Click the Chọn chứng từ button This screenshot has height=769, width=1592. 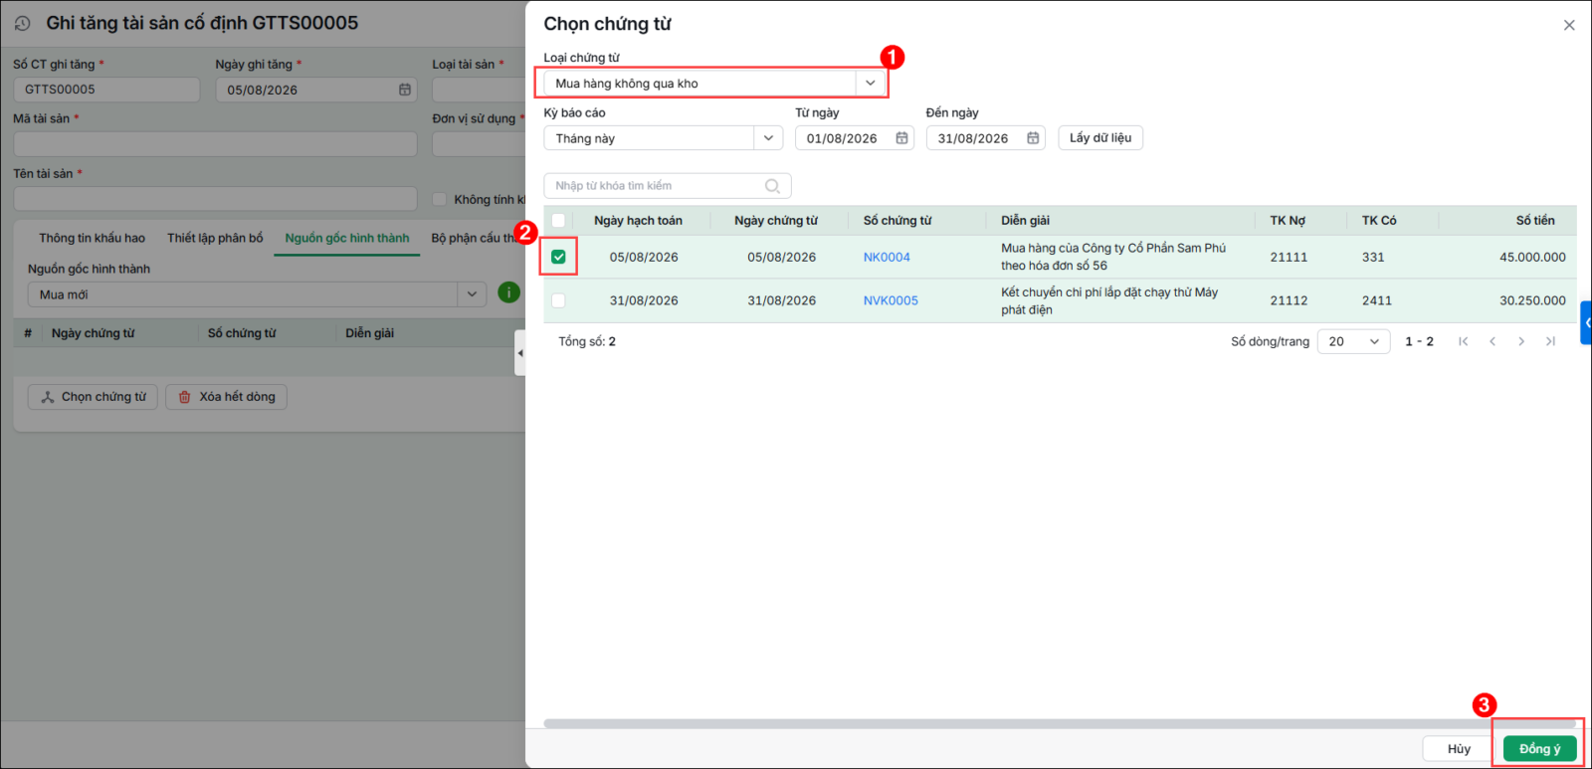(93, 397)
